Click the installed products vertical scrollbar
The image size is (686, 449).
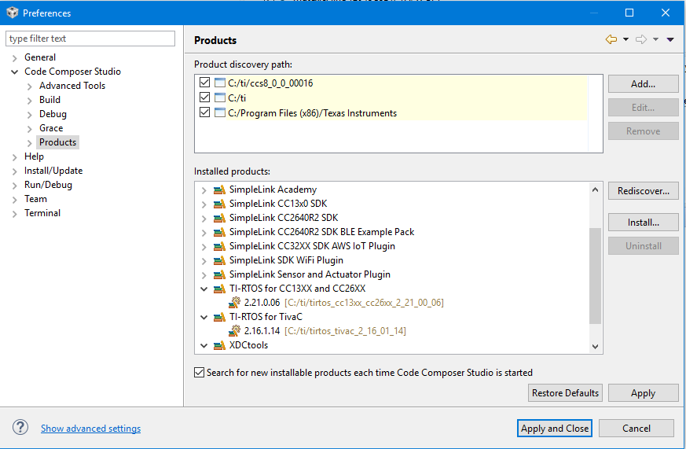pos(595,275)
